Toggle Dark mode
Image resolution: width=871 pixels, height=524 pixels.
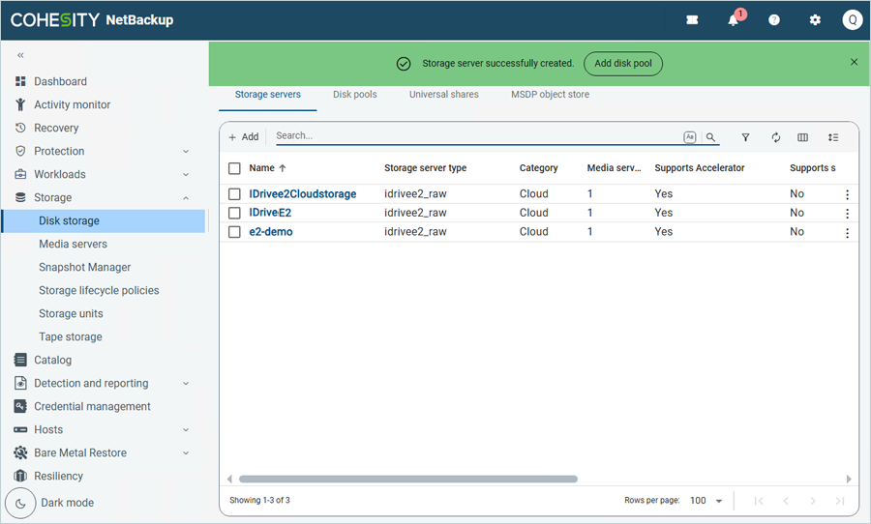point(21,503)
